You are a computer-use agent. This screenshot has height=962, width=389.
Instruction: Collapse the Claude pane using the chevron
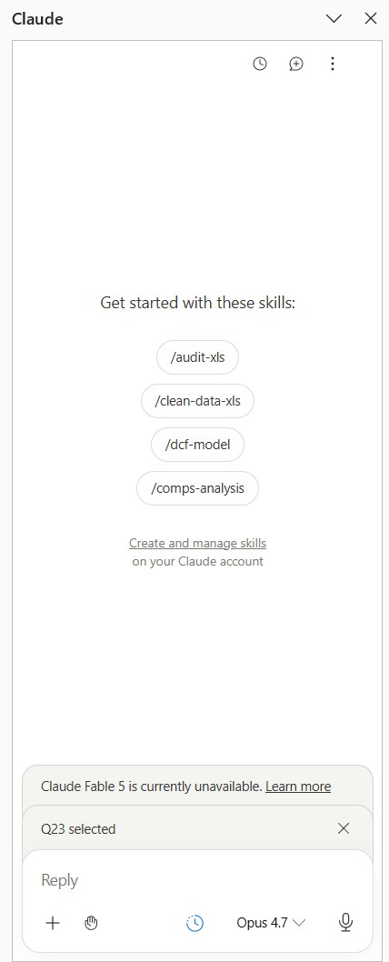coord(334,18)
